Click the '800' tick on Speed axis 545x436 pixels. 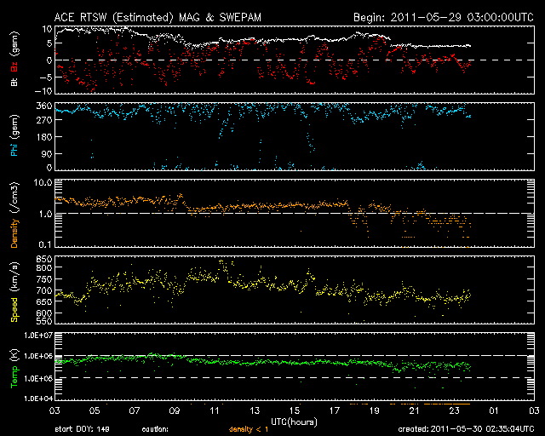point(44,267)
